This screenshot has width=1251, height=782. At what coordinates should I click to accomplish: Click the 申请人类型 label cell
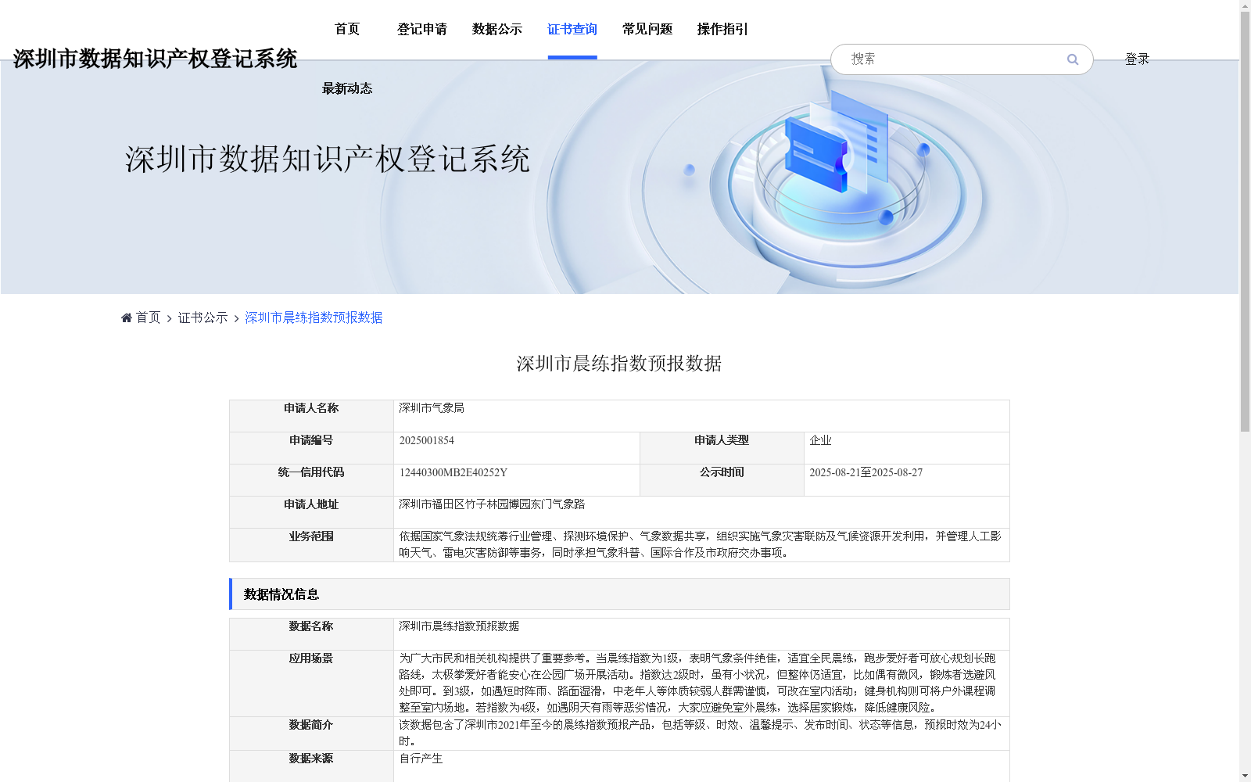click(722, 448)
